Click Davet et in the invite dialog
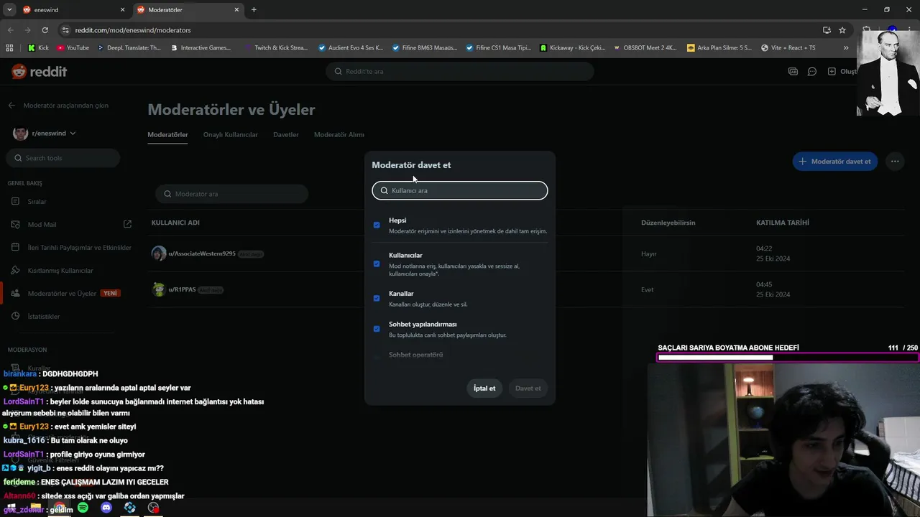 (x=528, y=388)
